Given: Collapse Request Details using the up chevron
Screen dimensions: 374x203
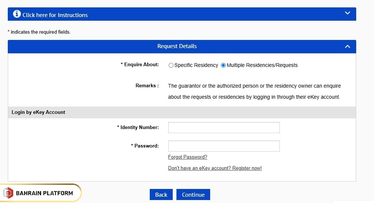Looking at the screenshot, I should coord(347,47).
